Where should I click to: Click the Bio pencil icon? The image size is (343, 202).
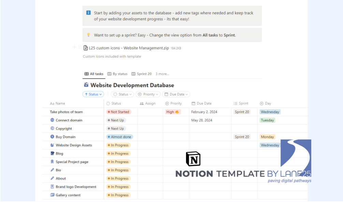pos(52,170)
